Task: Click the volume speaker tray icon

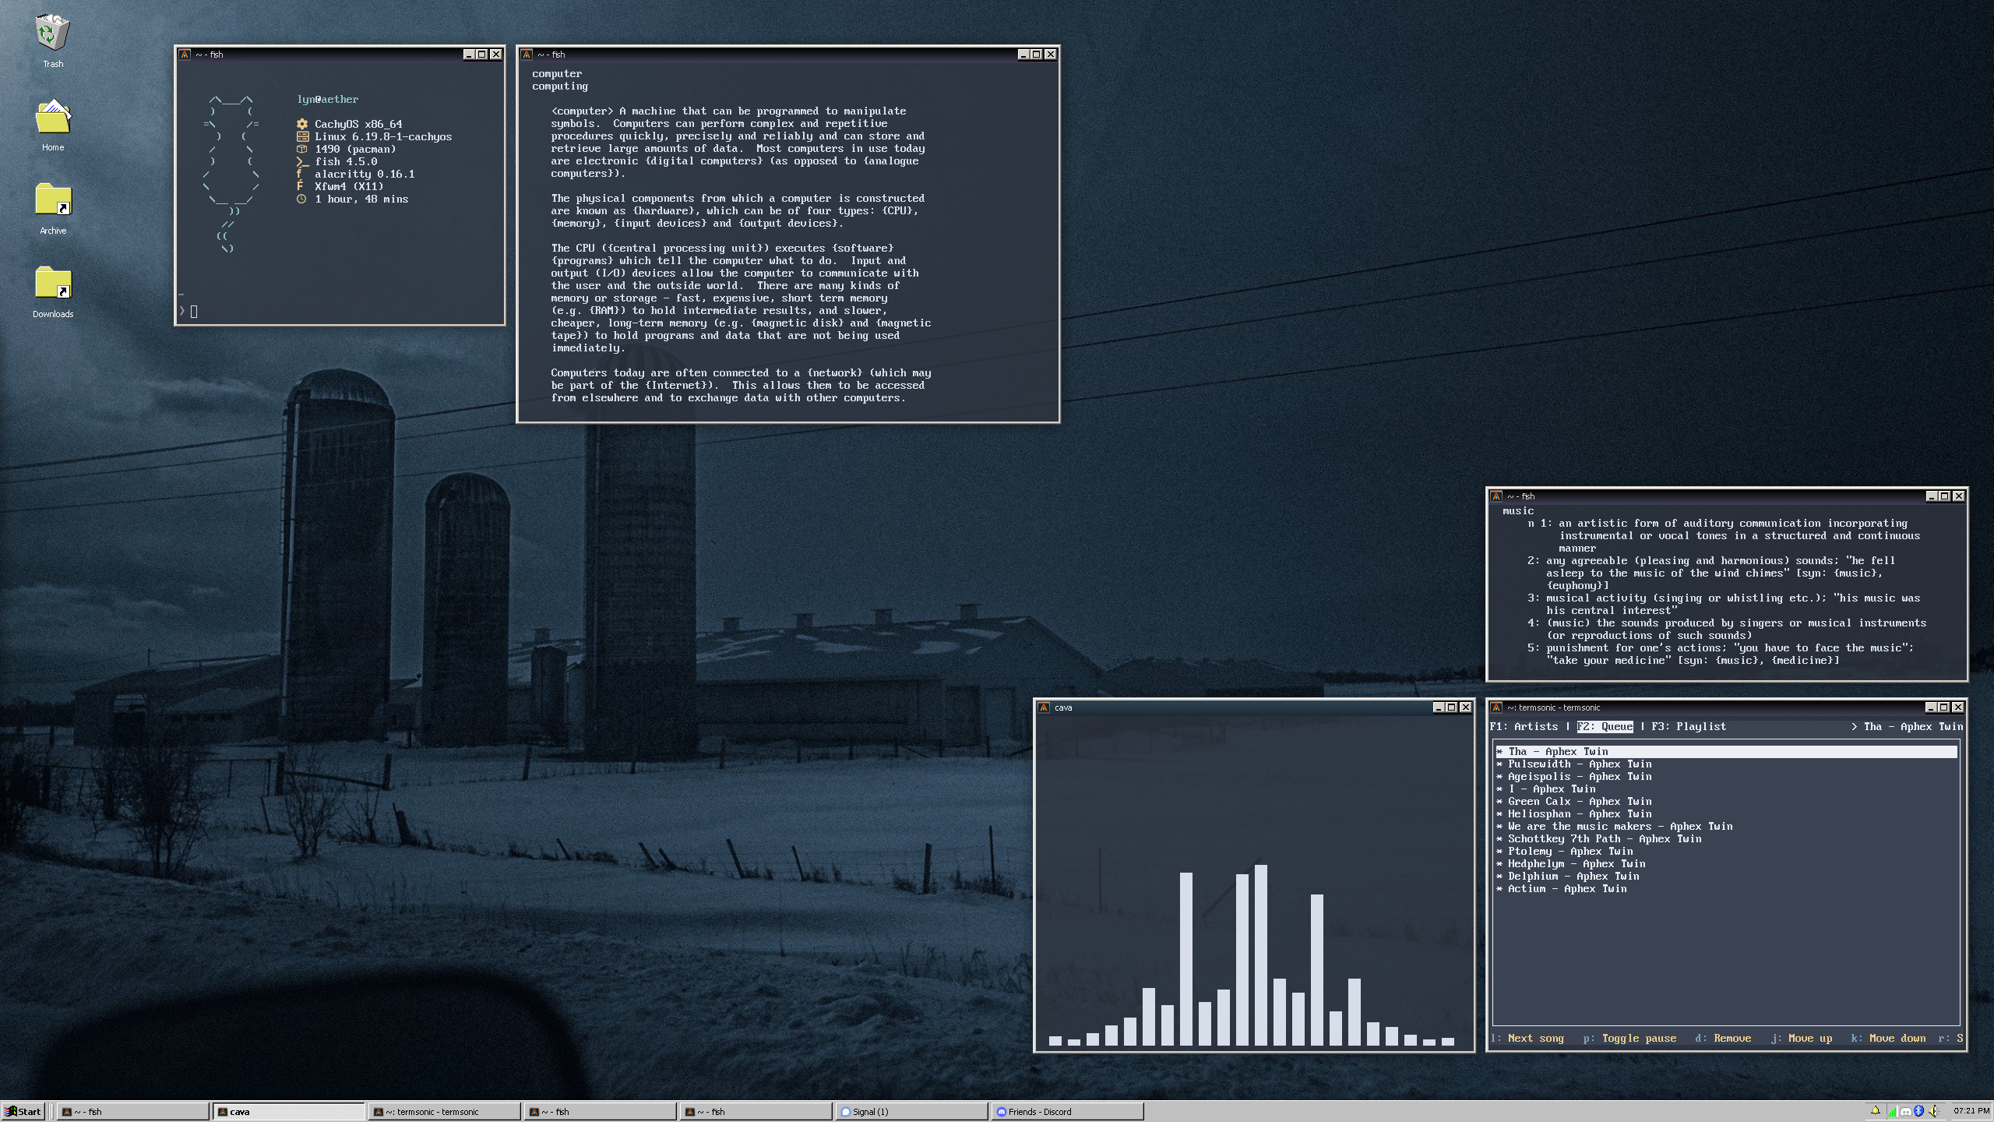Action: coord(1933,1111)
